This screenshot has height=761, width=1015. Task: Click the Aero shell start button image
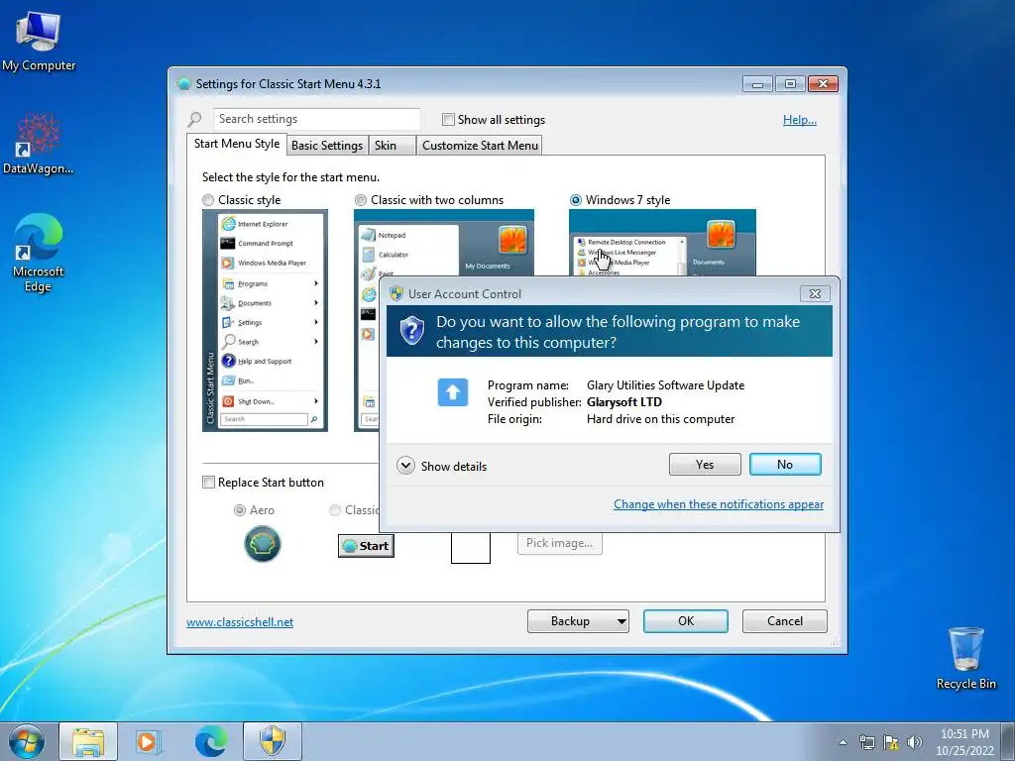262,544
